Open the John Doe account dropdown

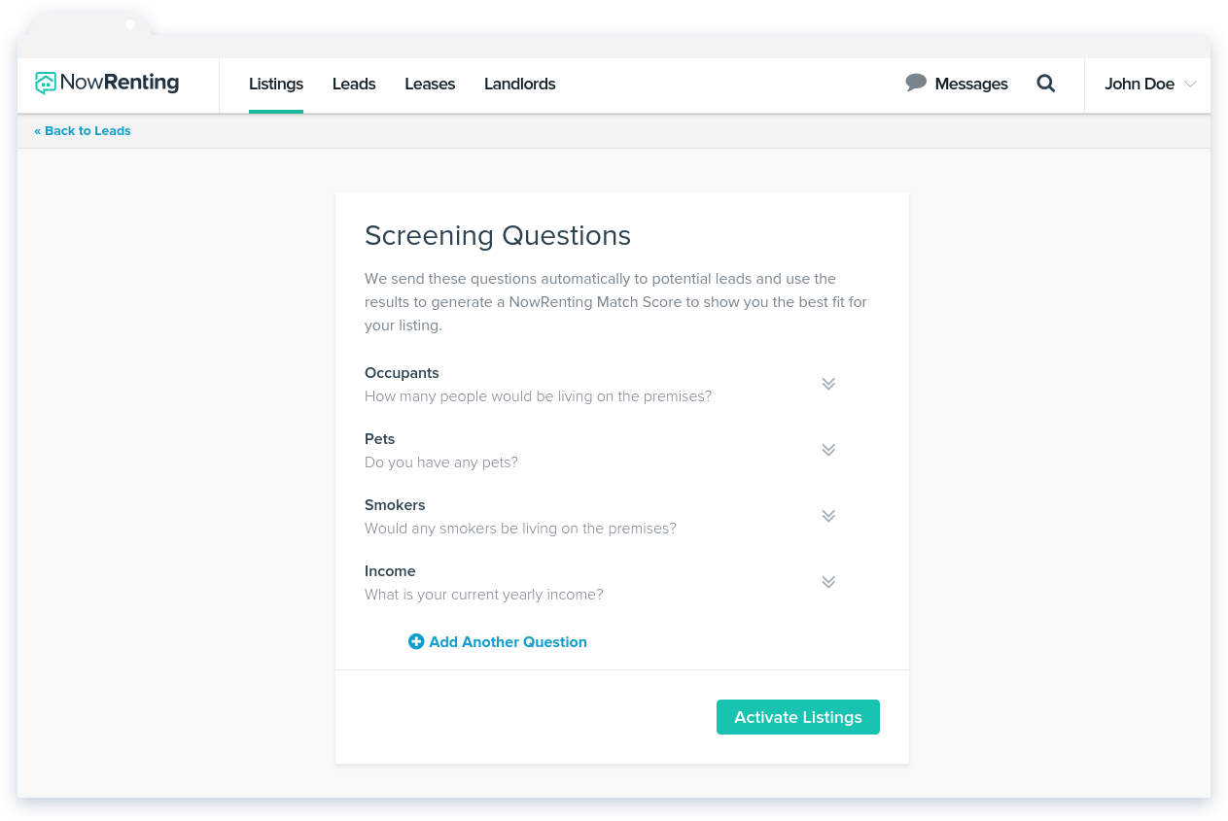point(1150,85)
